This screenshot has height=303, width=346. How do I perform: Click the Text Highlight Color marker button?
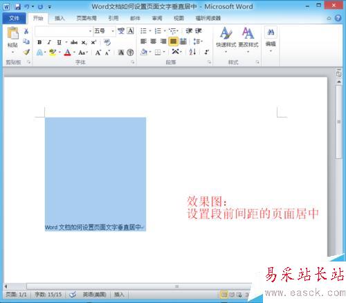(x=53, y=53)
